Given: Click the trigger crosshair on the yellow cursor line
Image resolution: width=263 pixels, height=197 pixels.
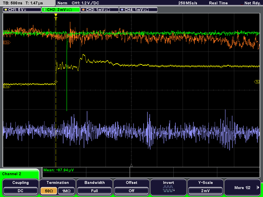Looking at the screenshot, I should coord(56,82).
